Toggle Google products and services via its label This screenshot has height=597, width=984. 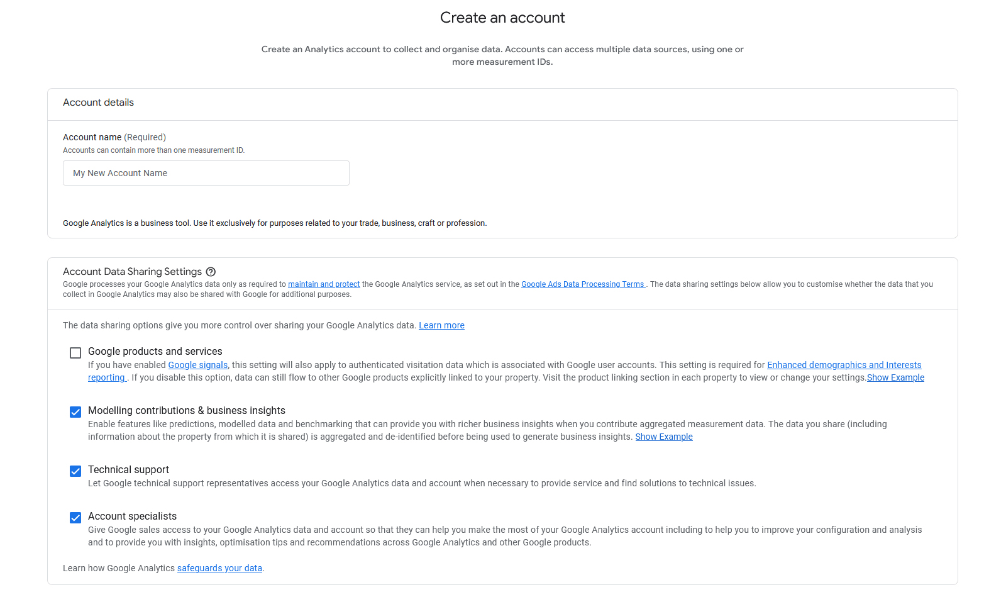(x=155, y=351)
